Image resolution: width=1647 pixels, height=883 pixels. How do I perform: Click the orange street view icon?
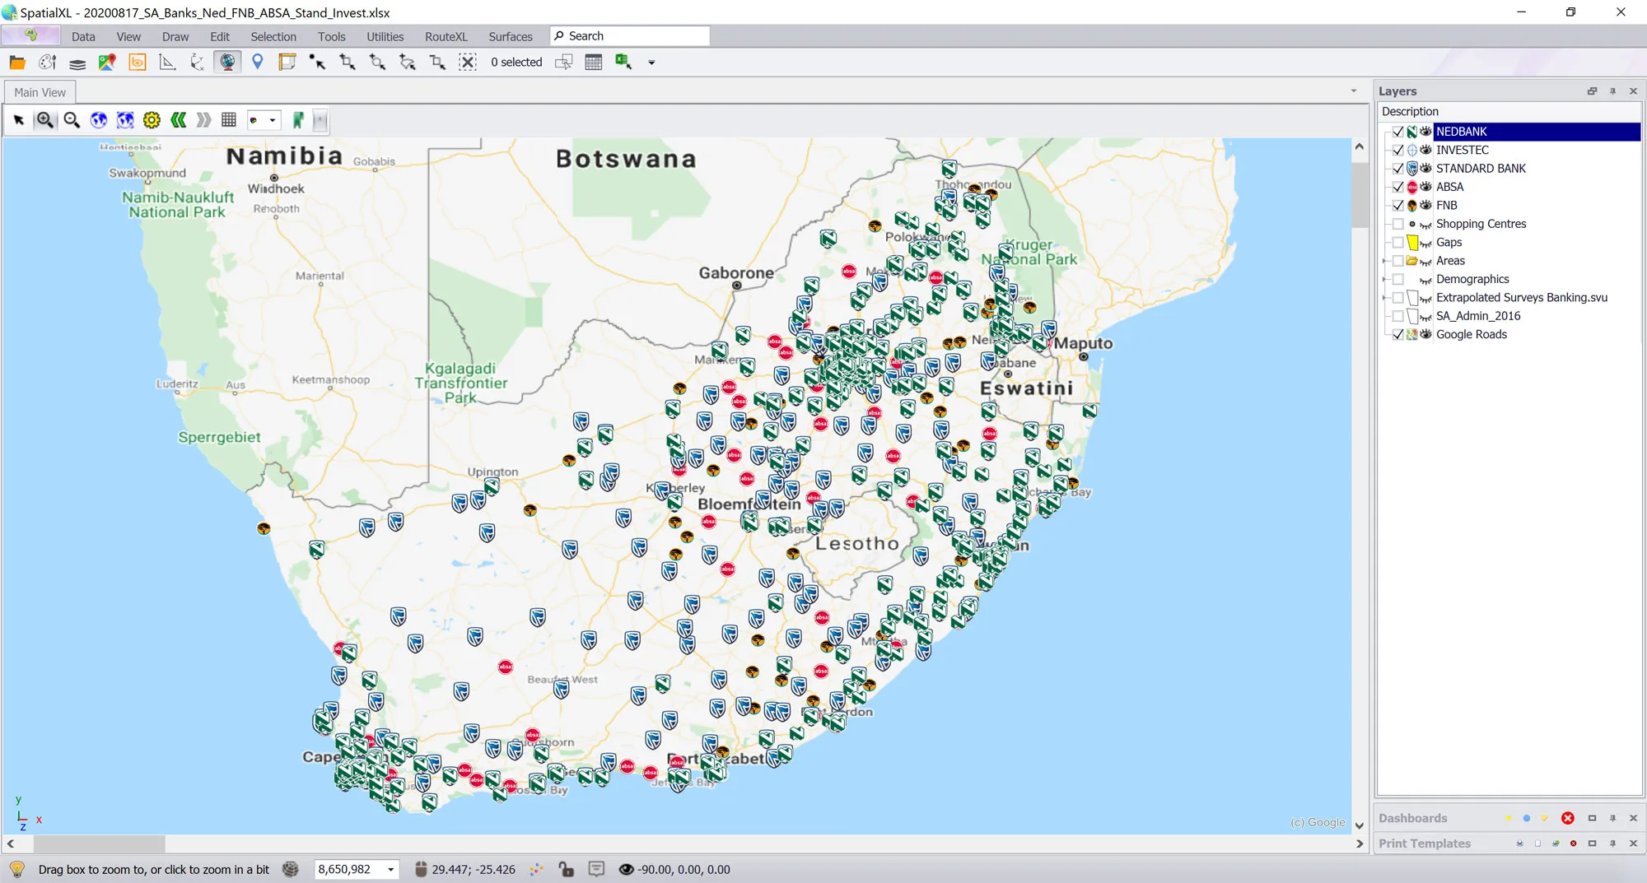[x=138, y=63]
